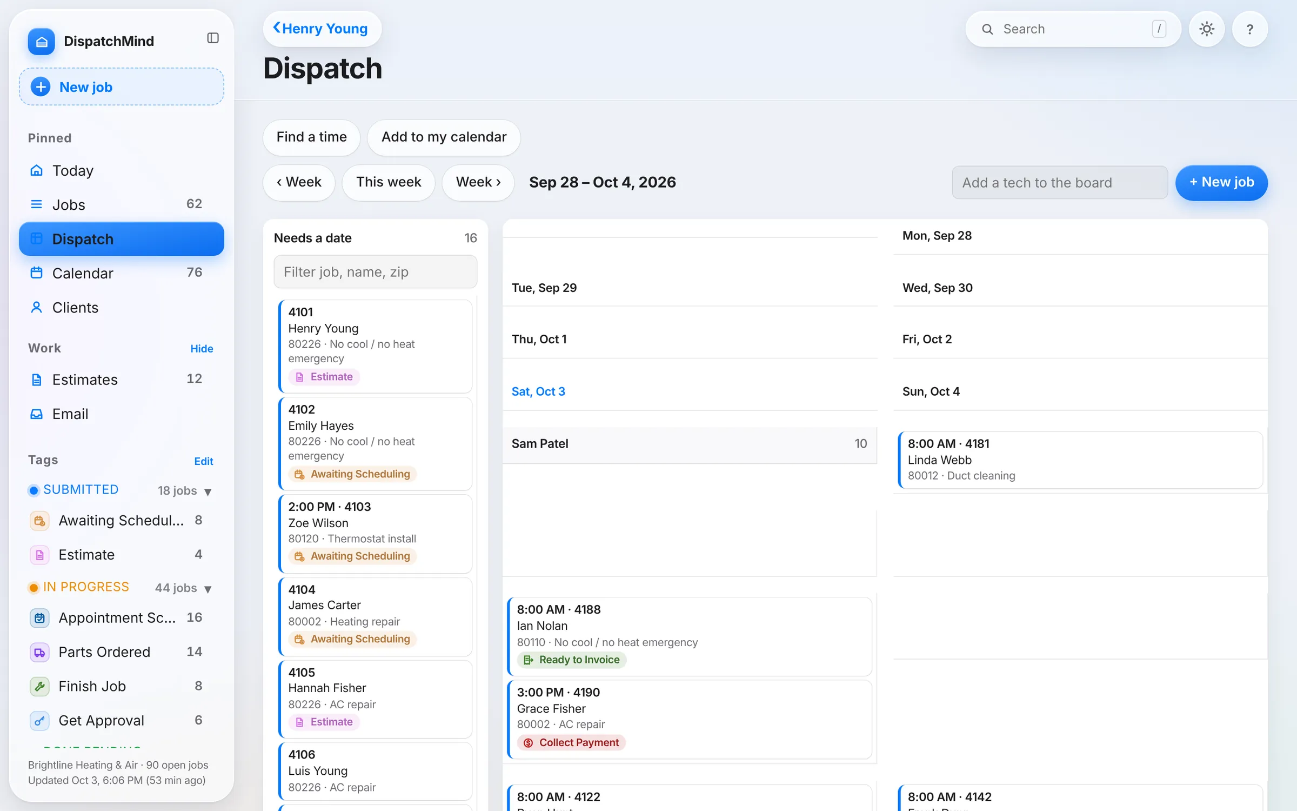The height and width of the screenshot is (811, 1297).
Task: Click the Clients person icon
Action: [x=36, y=308]
